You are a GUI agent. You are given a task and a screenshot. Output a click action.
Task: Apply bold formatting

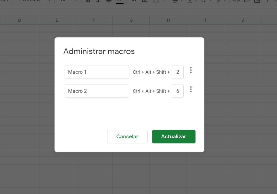click(88, 1)
